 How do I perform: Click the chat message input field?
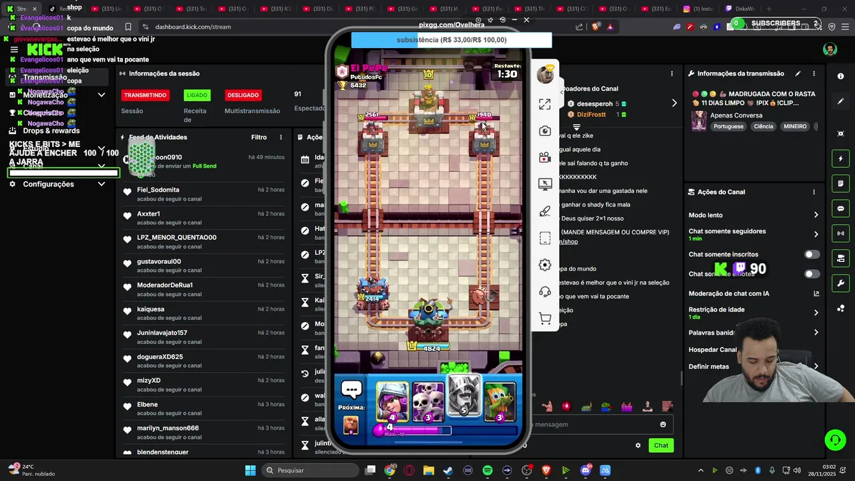594,424
